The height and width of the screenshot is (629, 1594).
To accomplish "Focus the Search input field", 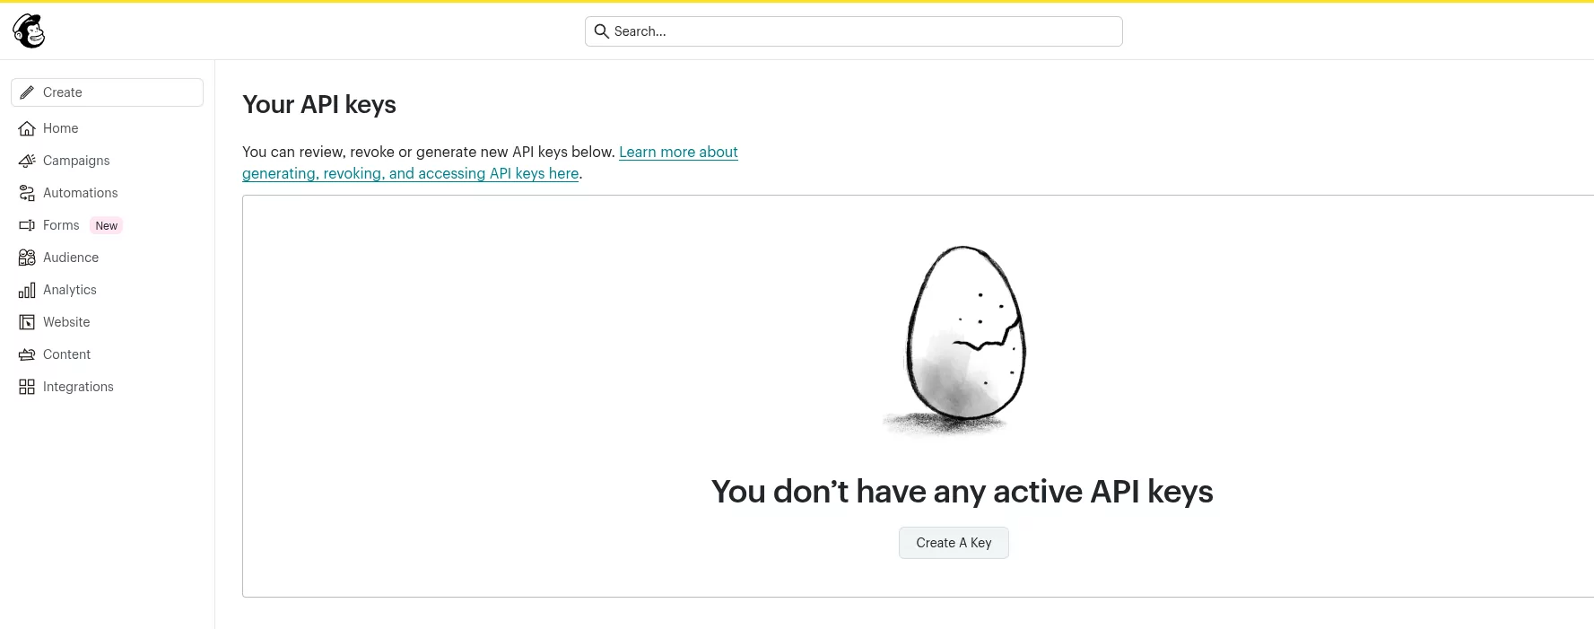I will click(x=861, y=31).
